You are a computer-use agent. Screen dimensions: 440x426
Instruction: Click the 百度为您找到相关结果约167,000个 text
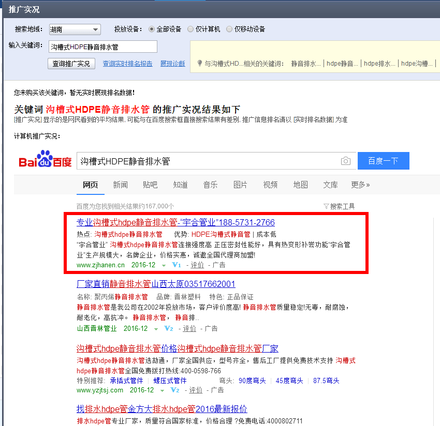(125, 207)
